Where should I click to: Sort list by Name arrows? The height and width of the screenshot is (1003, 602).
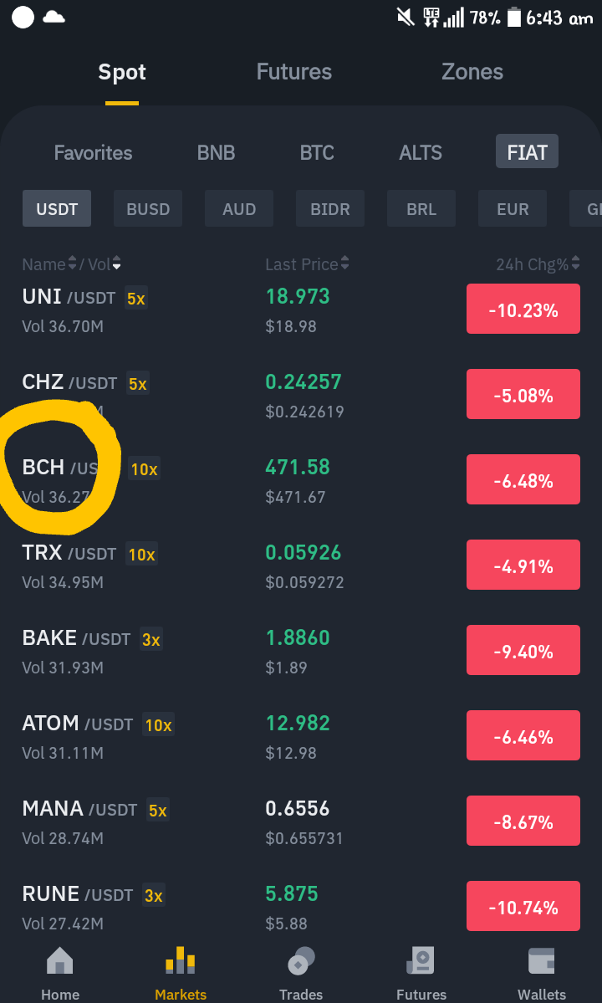click(72, 264)
